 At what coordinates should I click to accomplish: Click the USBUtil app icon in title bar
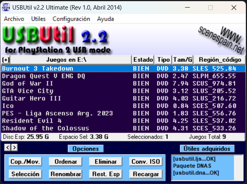pyautogui.click(x=6, y=7)
